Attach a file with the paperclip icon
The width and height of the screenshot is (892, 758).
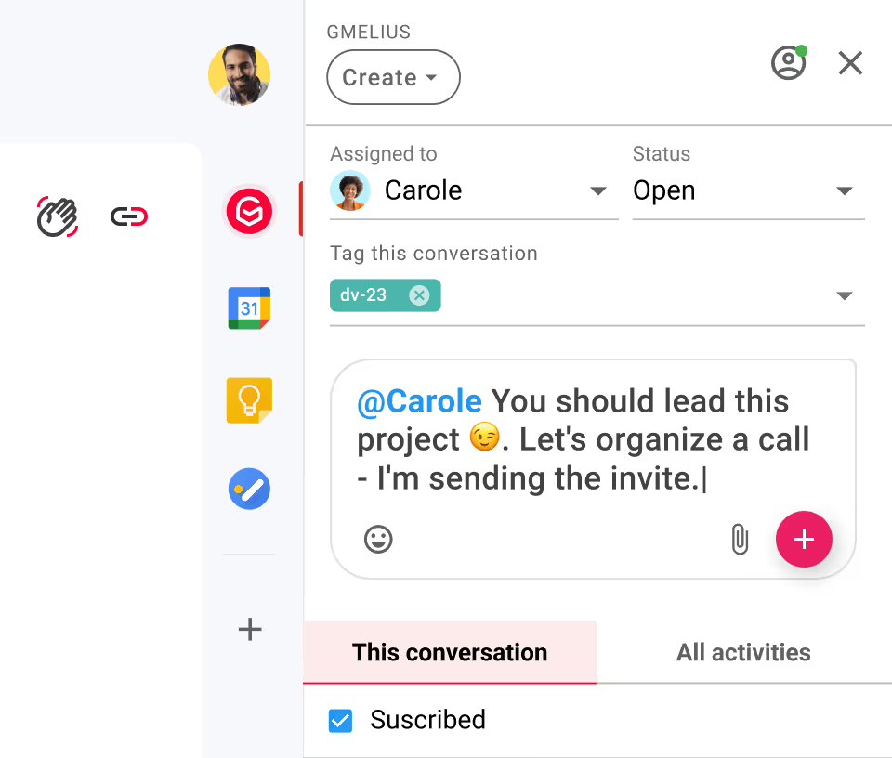(740, 539)
